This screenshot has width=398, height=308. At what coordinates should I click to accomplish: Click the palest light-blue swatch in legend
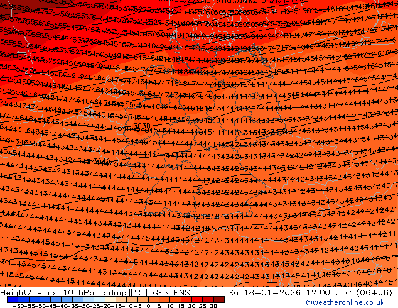[x=99, y=300]
